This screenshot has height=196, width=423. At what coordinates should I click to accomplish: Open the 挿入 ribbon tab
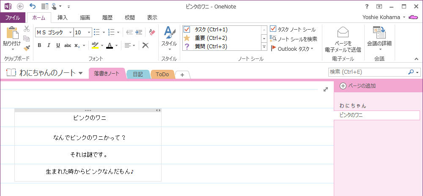click(62, 18)
